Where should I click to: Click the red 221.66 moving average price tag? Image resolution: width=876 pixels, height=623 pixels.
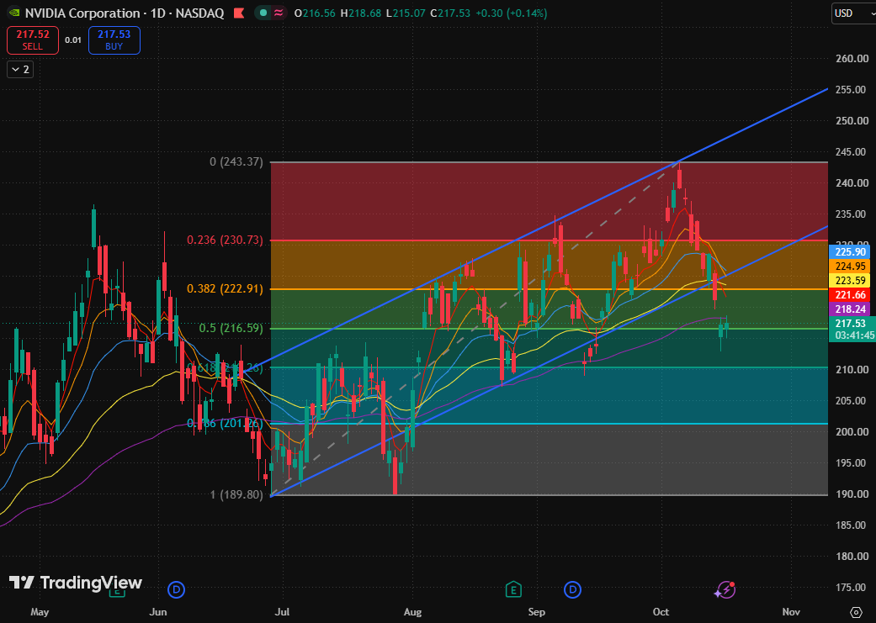[x=851, y=295]
